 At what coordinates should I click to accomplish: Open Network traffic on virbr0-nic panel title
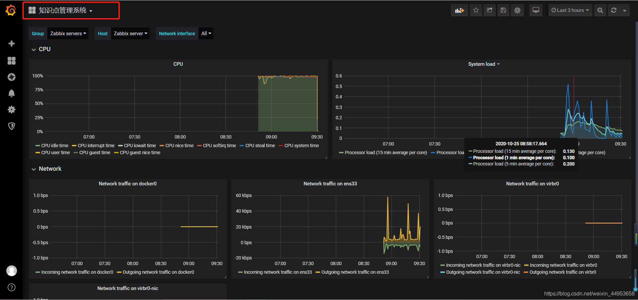point(128,288)
